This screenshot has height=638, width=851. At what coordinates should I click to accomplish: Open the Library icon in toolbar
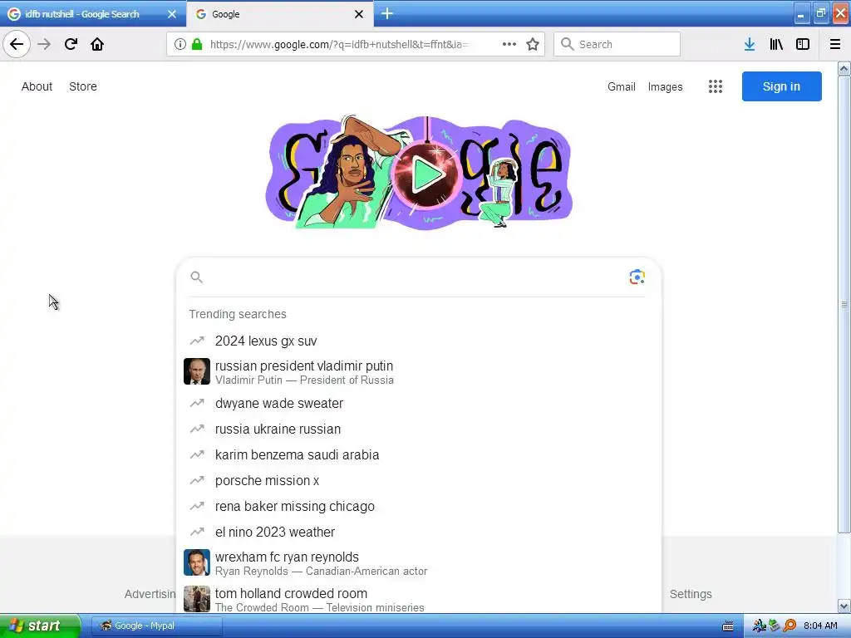pyautogui.click(x=776, y=44)
